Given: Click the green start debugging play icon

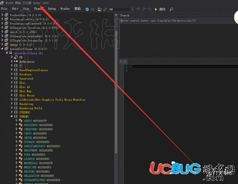Looking at the screenshot, I should point(156,9).
